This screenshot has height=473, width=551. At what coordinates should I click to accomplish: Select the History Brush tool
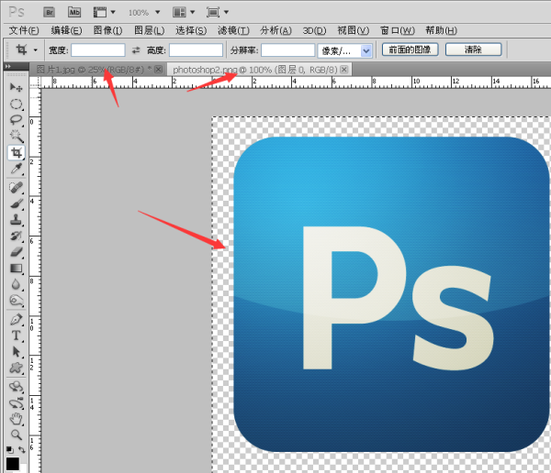(x=16, y=236)
